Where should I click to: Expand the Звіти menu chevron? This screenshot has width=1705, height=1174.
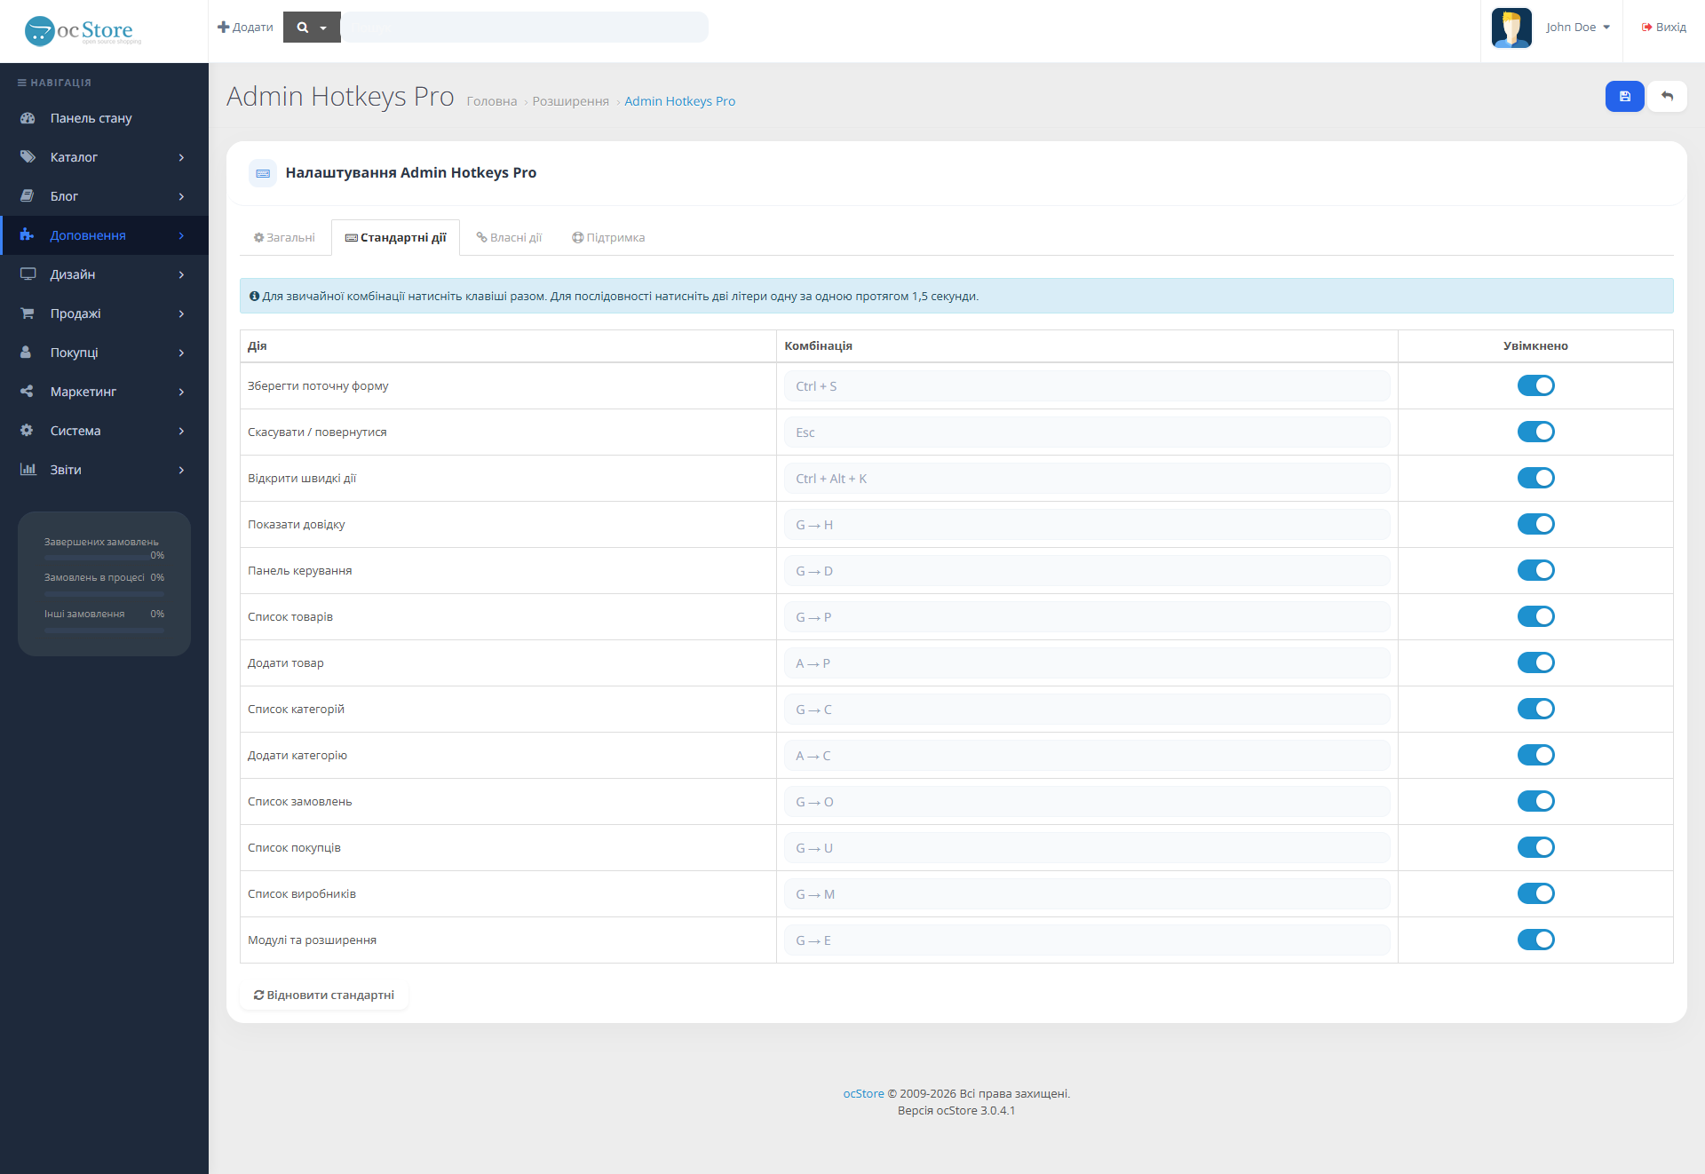click(x=181, y=470)
